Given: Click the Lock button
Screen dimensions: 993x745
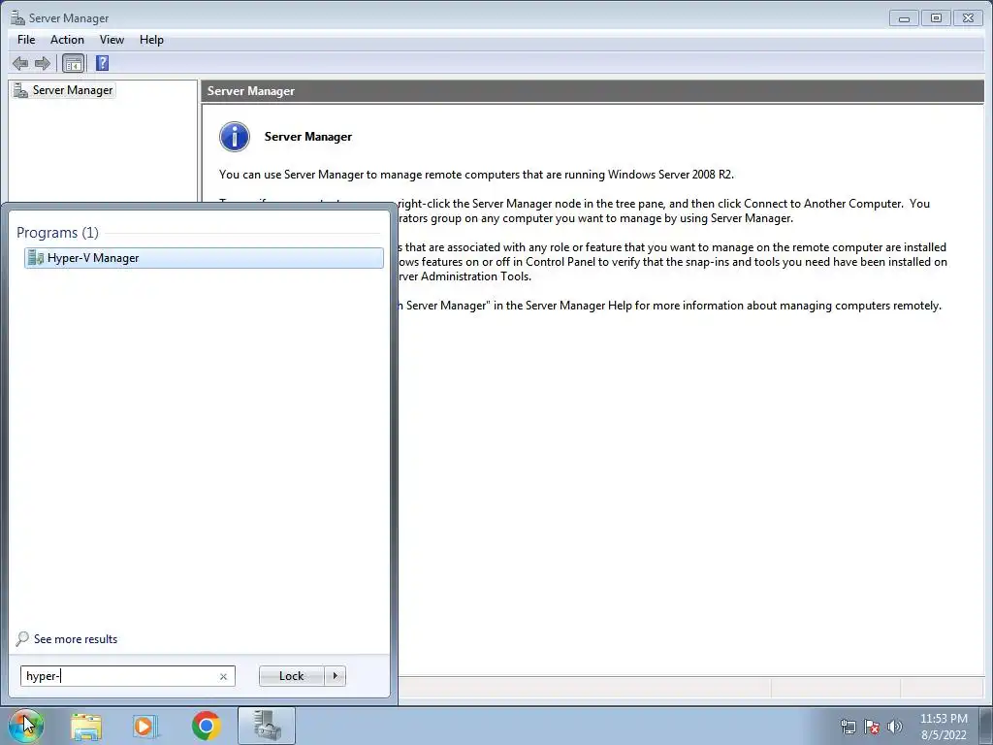Looking at the screenshot, I should pos(291,676).
